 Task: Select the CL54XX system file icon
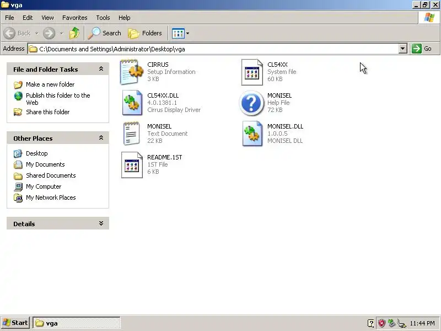[252, 72]
